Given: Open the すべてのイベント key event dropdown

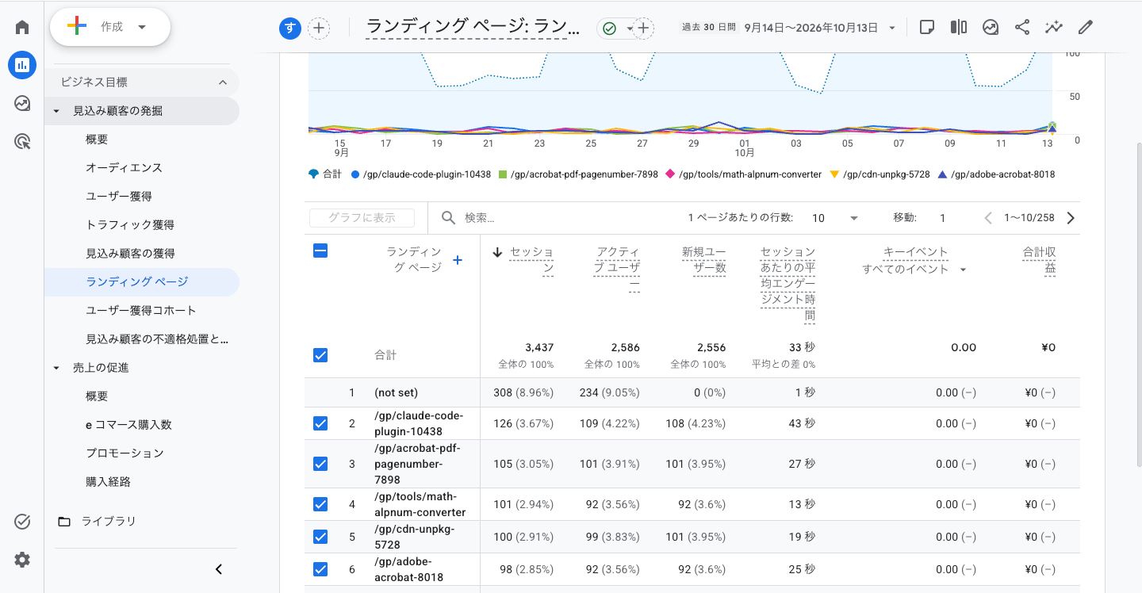Looking at the screenshot, I should tap(914, 270).
